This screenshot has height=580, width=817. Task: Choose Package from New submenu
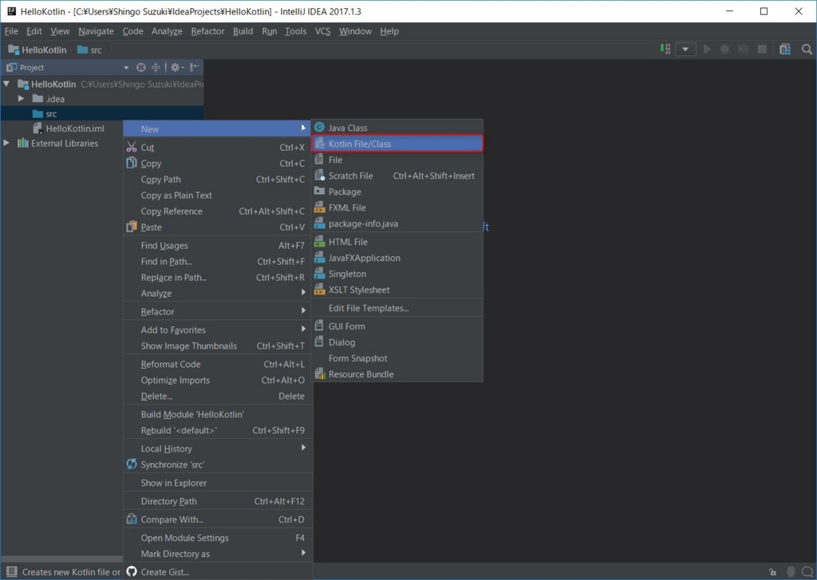(x=397, y=191)
